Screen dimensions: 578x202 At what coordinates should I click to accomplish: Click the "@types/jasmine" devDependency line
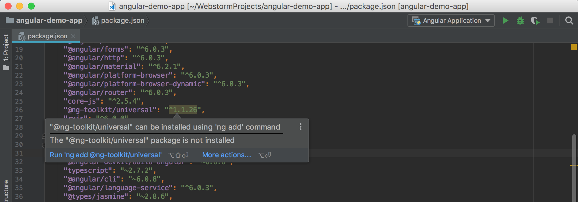point(118,197)
